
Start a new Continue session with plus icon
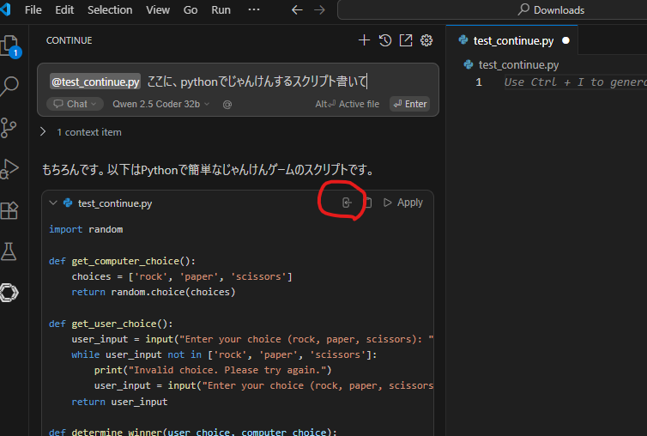pyautogui.click(x=364, y=40)
